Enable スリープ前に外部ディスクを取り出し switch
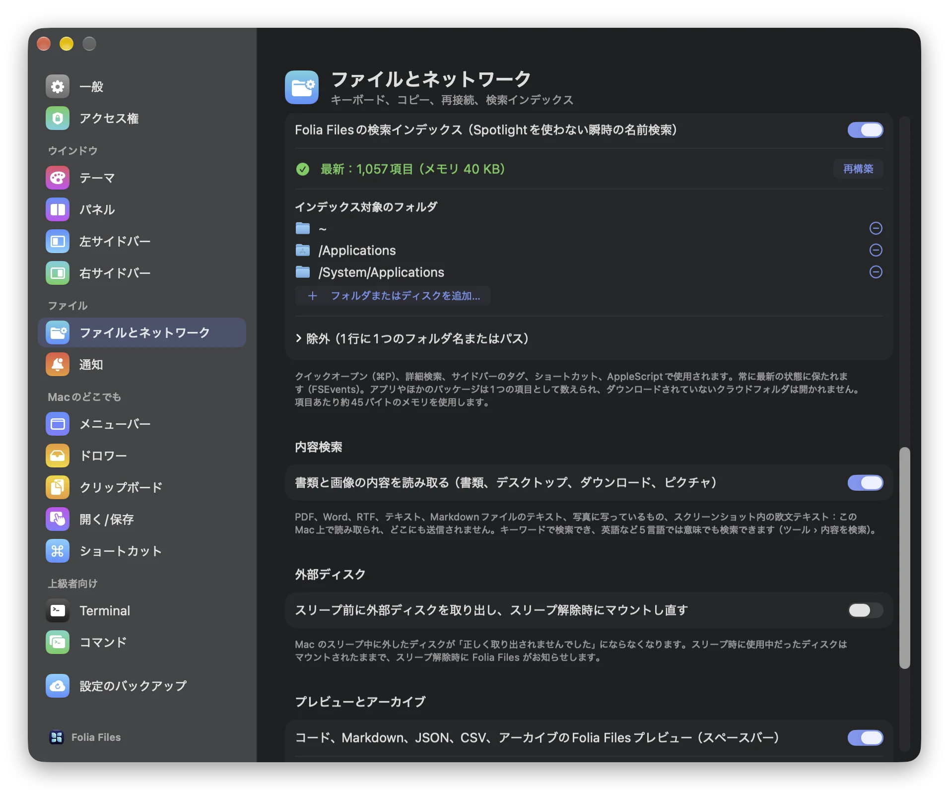The width and height of the screenshot is (949, 790). 865,610
